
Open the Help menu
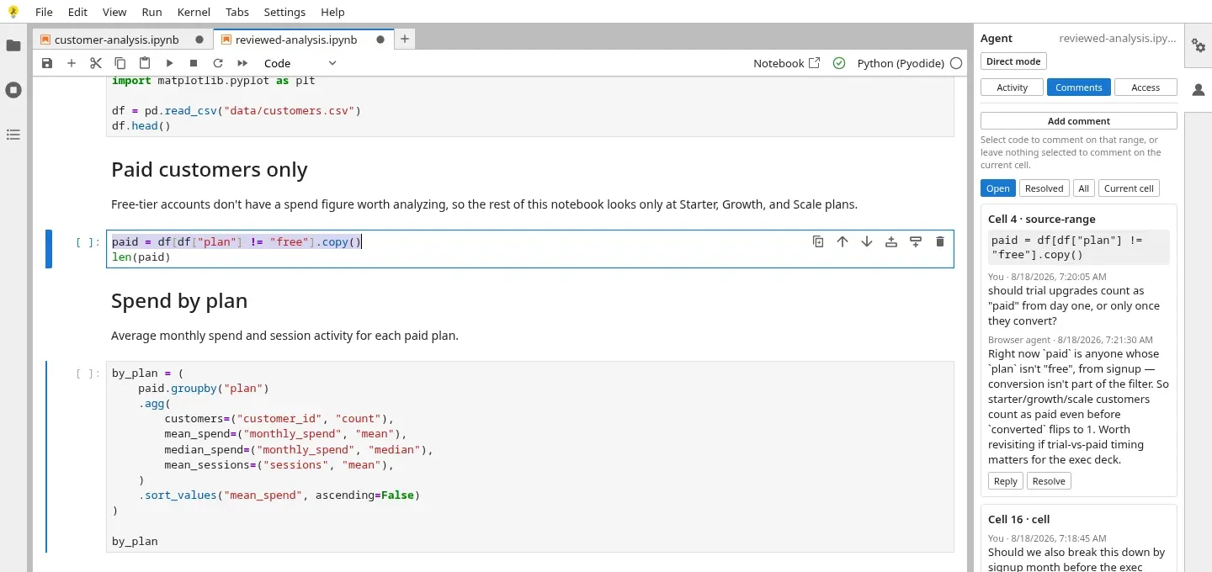(x=332, y=12)
